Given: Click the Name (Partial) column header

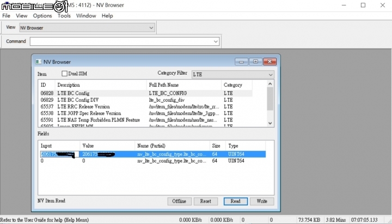Looking at the screenshot, I should click(x=172, y=146).
